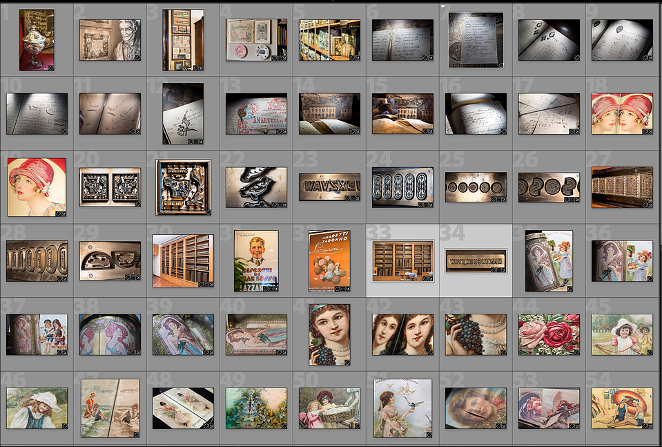Click the crop badge on photo 34
The height and width of the screenshot is (447, 662).
click(x=498, y=269)
